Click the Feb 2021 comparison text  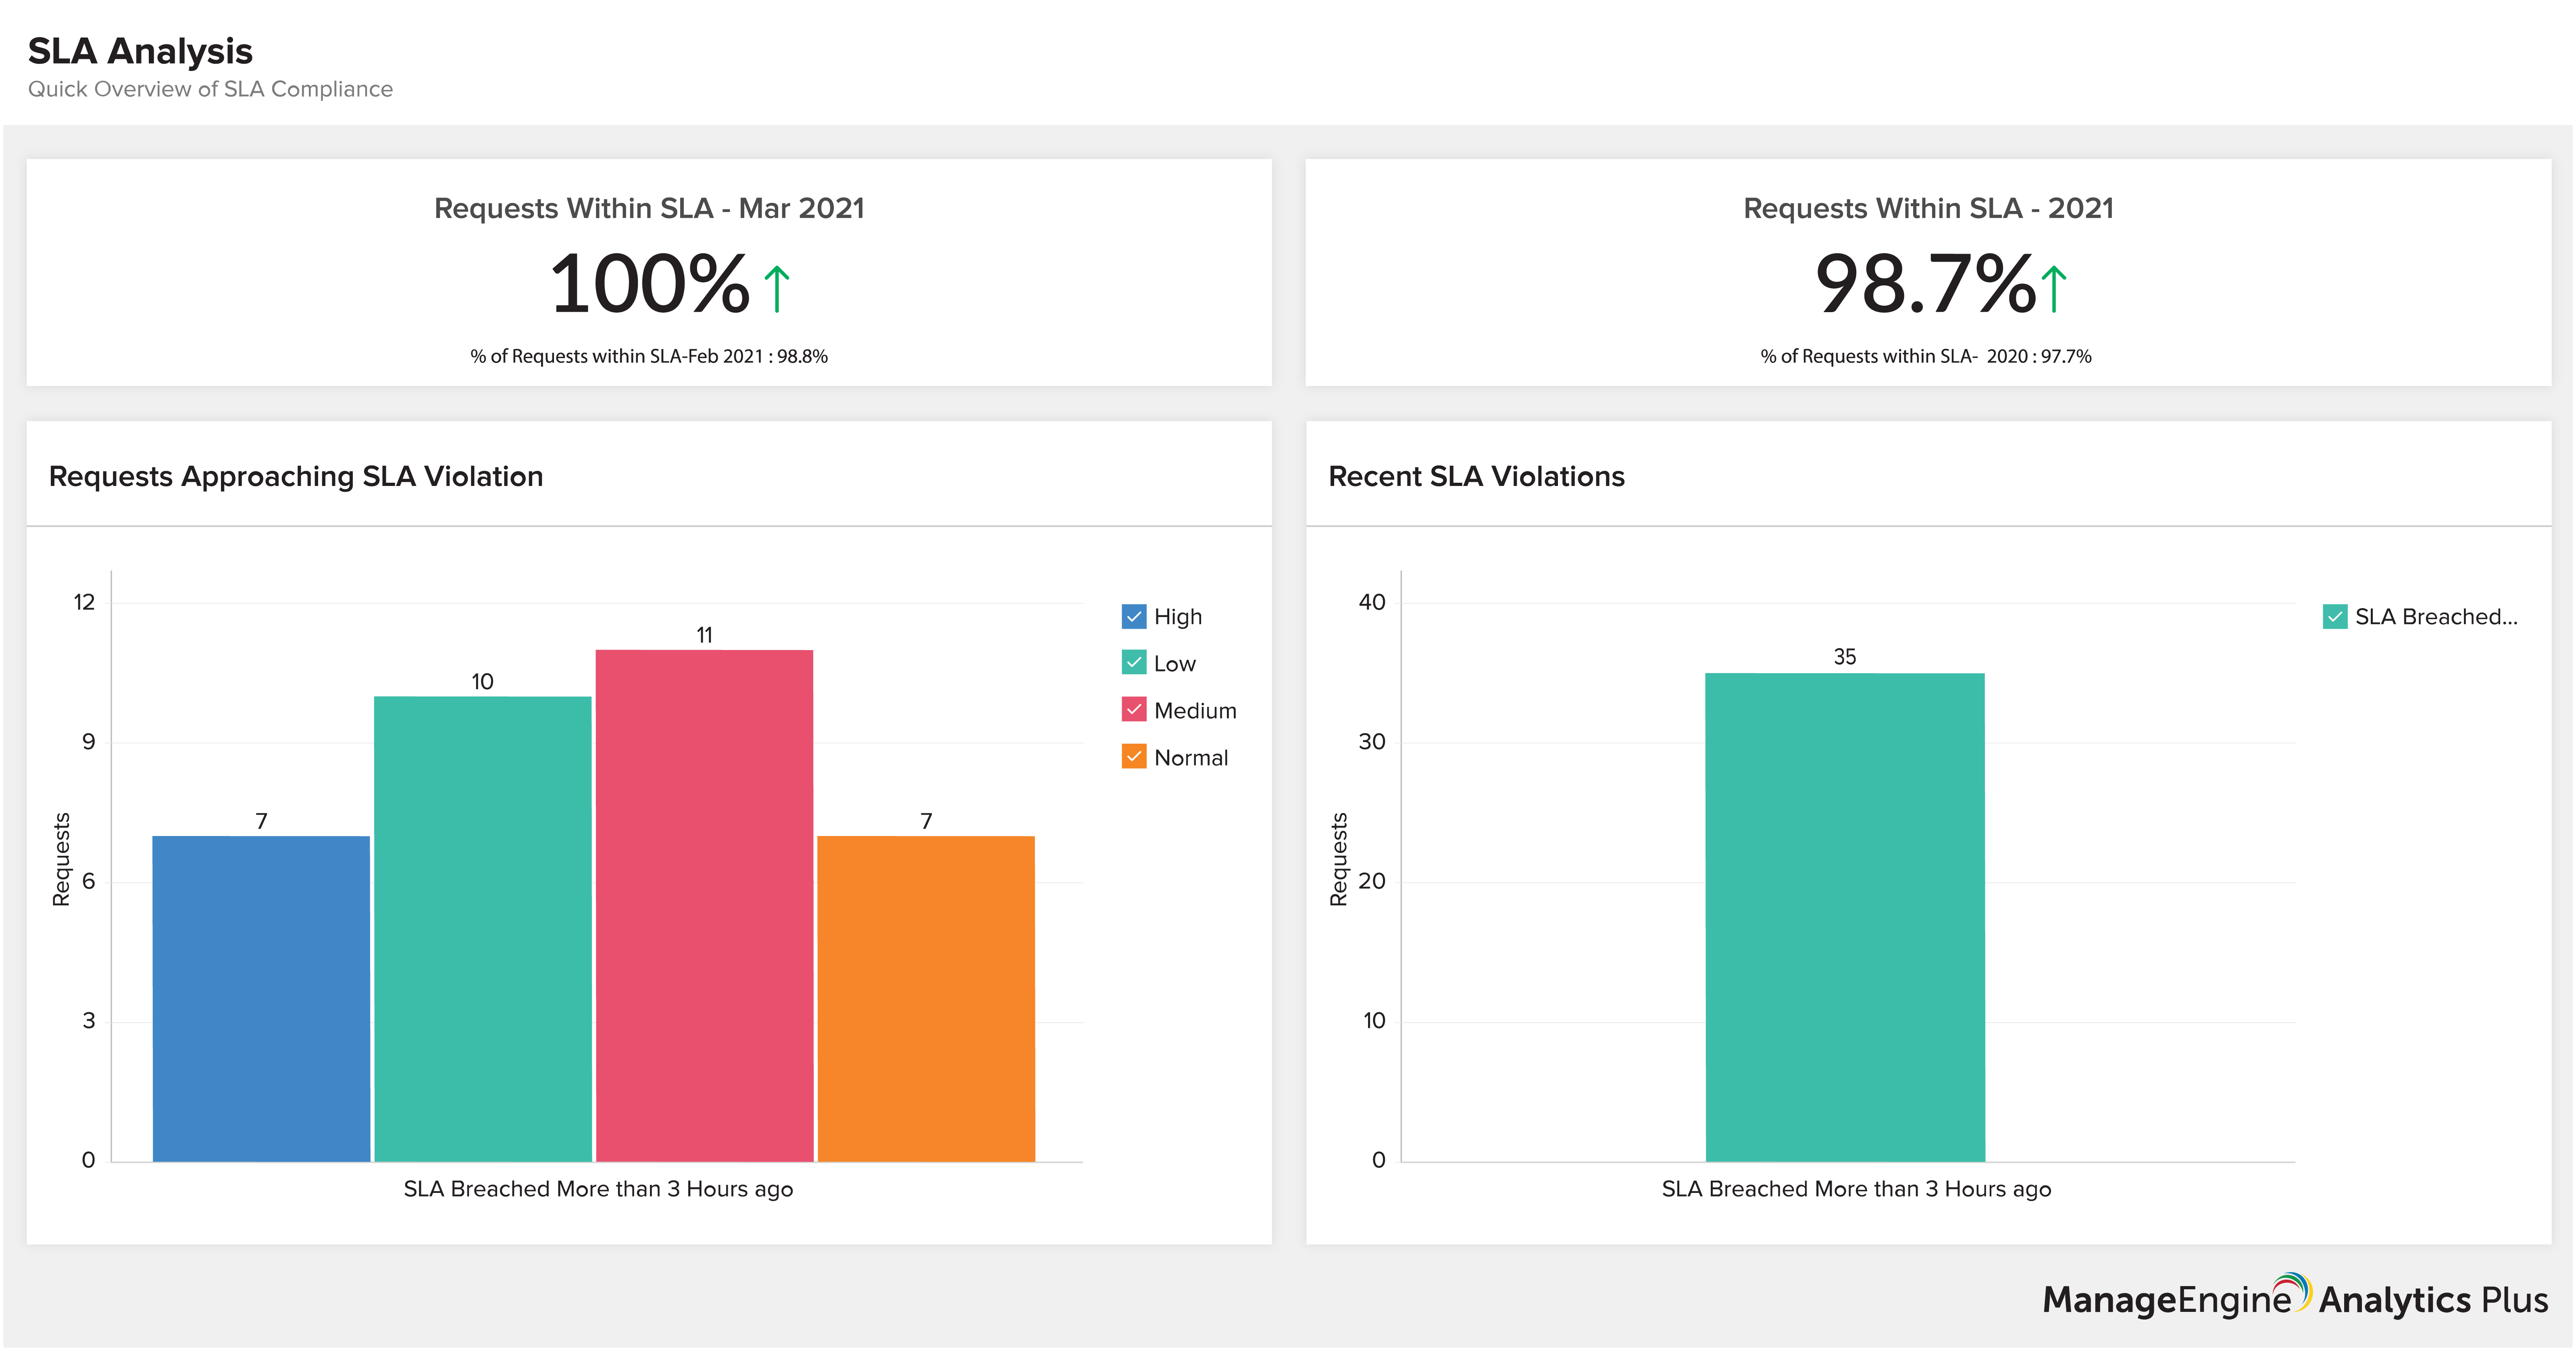pyautogui.click(x=649, y=356)
